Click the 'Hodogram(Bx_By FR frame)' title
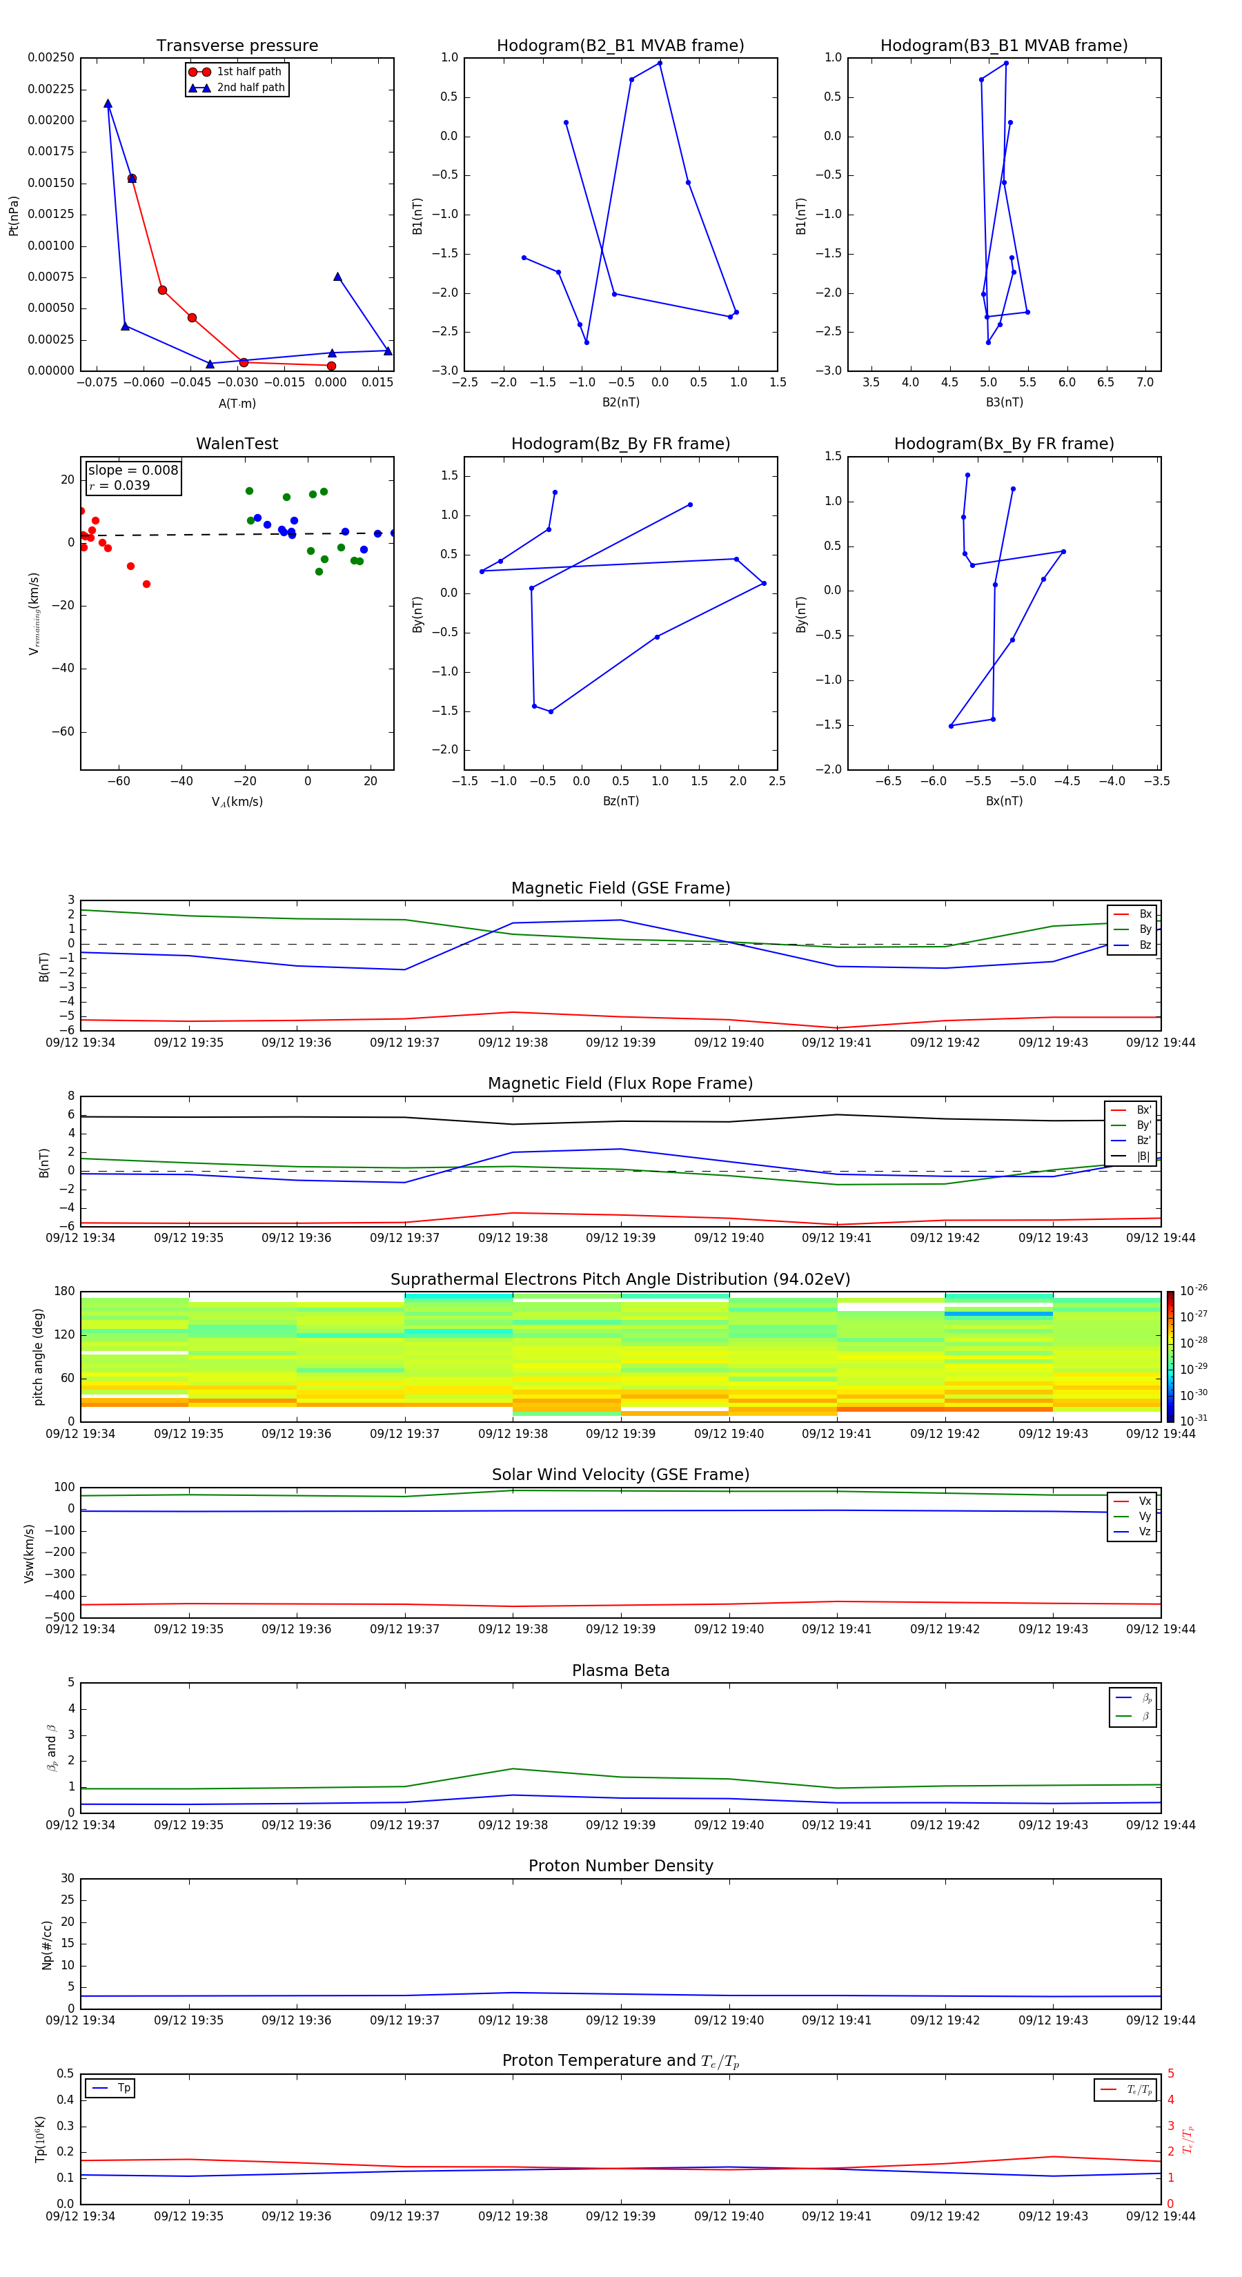 coord(1004,444)
